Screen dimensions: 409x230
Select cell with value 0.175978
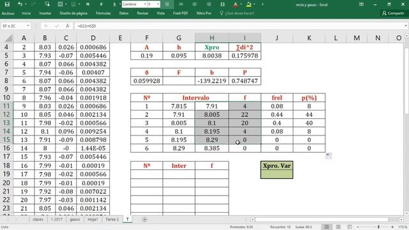245,56
